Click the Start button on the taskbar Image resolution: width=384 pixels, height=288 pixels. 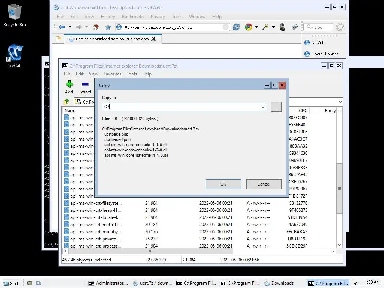click(11, 283)
